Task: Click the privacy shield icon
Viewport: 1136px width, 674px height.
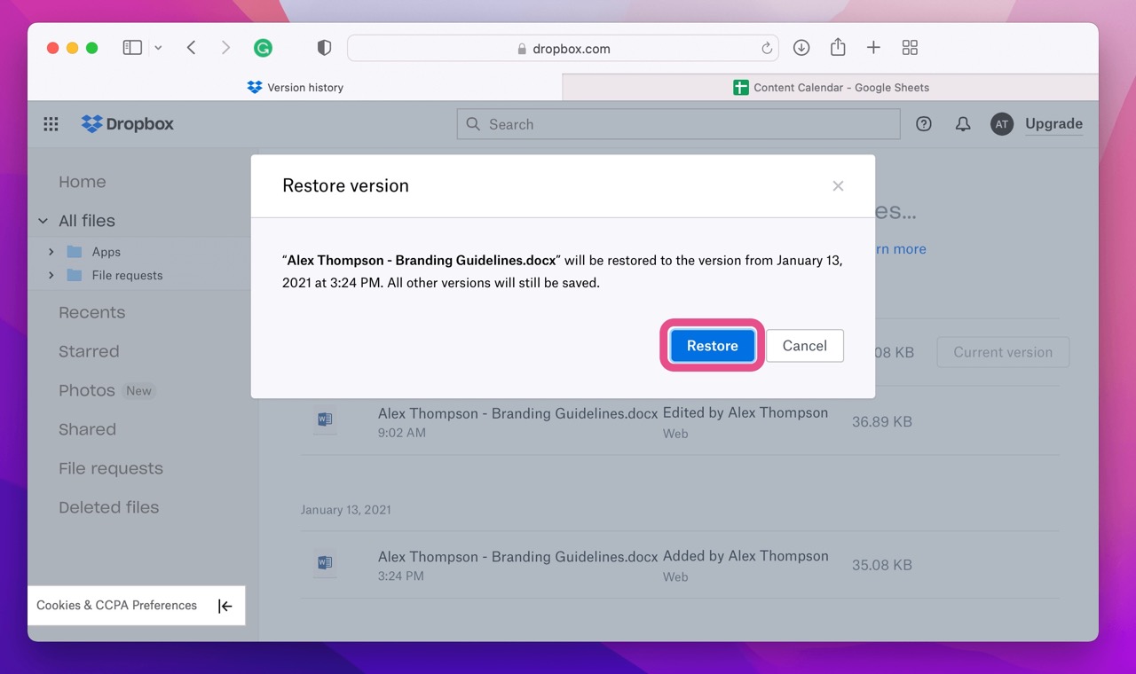Action: pos(324,48)
